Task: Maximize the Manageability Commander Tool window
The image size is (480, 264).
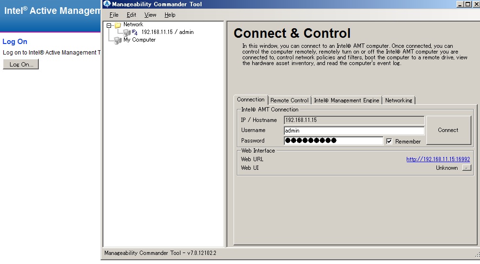Action: (468, 4)
